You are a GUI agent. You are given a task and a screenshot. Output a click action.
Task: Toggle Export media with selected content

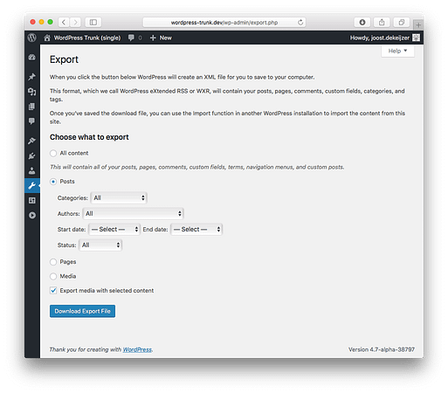click(53, 291)
